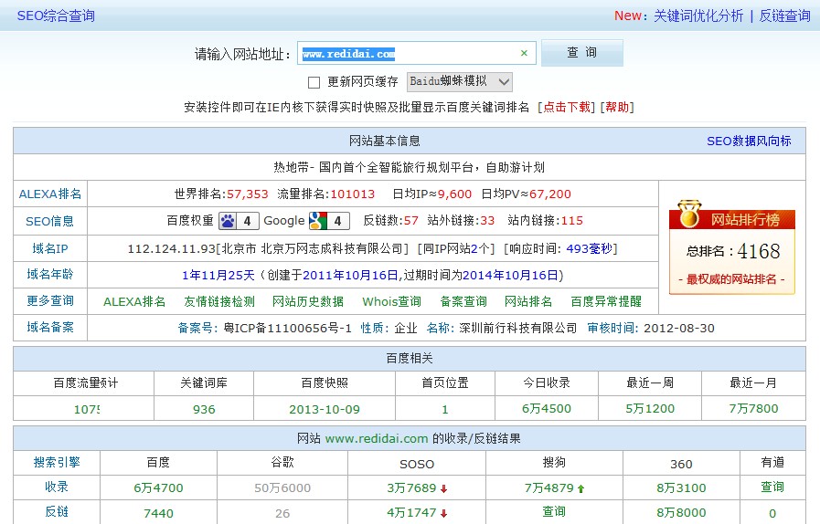
Task: Open the 关键词优化分析 link
Action: tap(698, 16)
